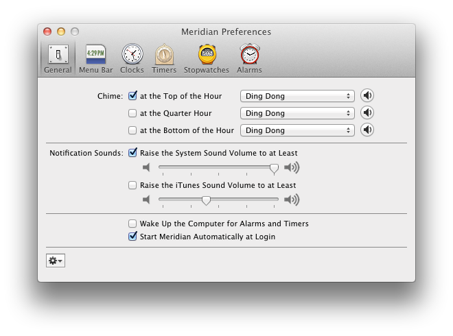Viewport: 453px width, 336px height.
Task: Switch to the Menu Bar preferences
Action: (96, 58)
